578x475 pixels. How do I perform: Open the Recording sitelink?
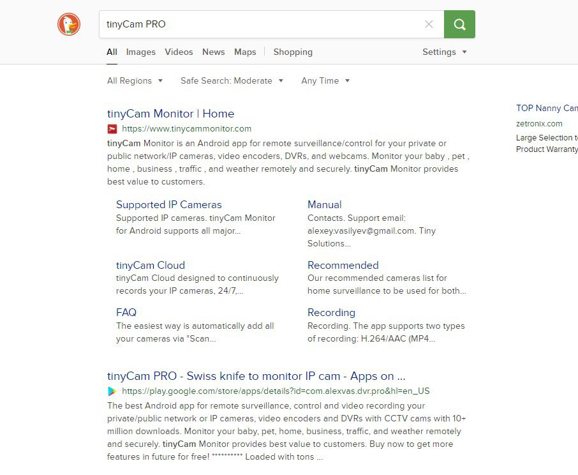pyautogui.click(x=331, y=312)
